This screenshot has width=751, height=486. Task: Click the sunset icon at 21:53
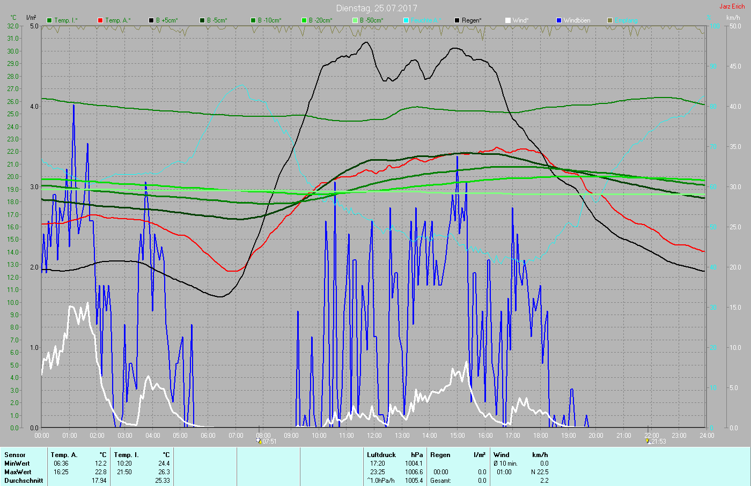pos(648,442)
